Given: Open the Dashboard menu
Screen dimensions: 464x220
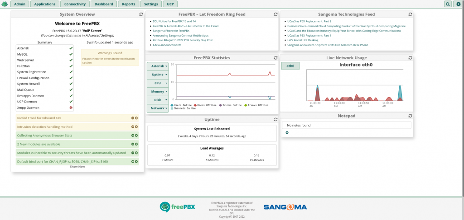Looking at the screenshot, I should click(x=104, y=4).
